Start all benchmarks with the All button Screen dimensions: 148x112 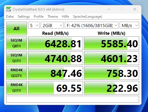tap(17, 28)
